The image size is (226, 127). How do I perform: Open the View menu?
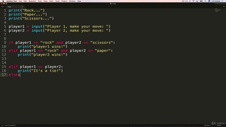click(46, 1)
